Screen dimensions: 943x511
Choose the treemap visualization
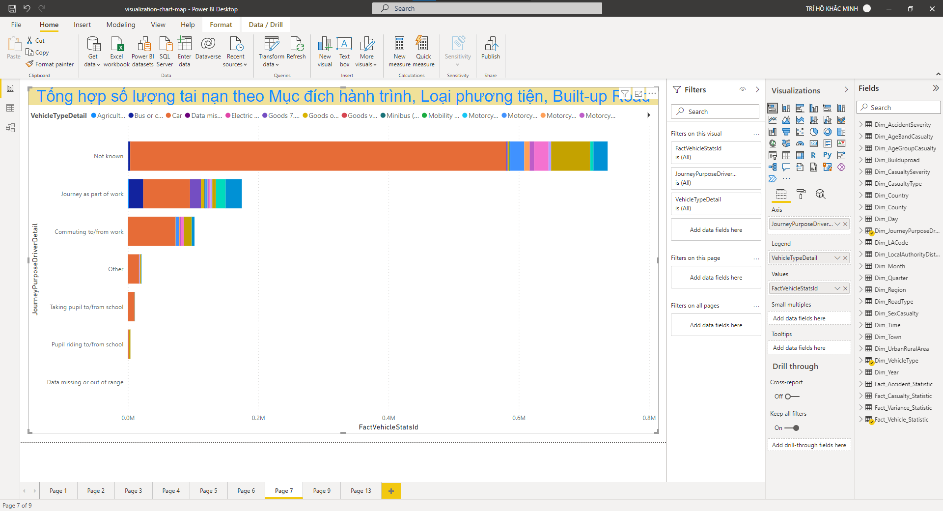coord(841,132)
